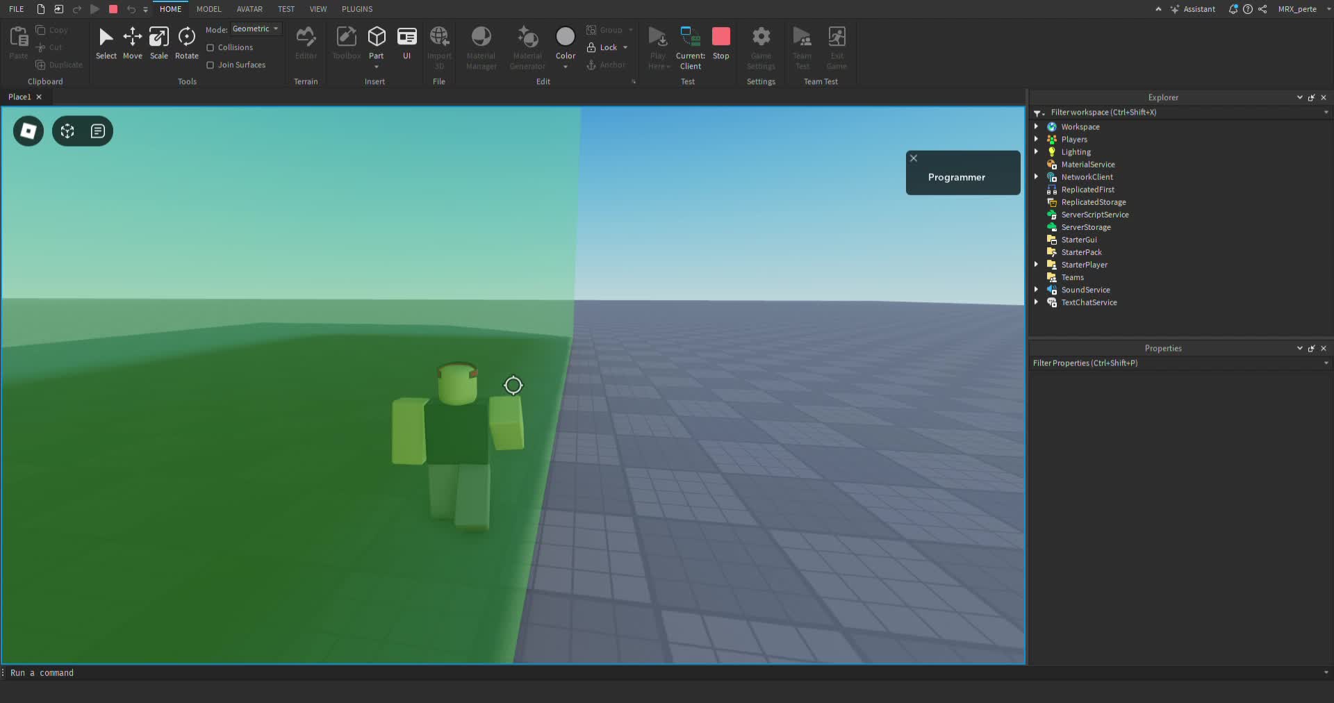Expand the Players tree node
Screen dimensions: 1334x703
tap(1036, 139)
